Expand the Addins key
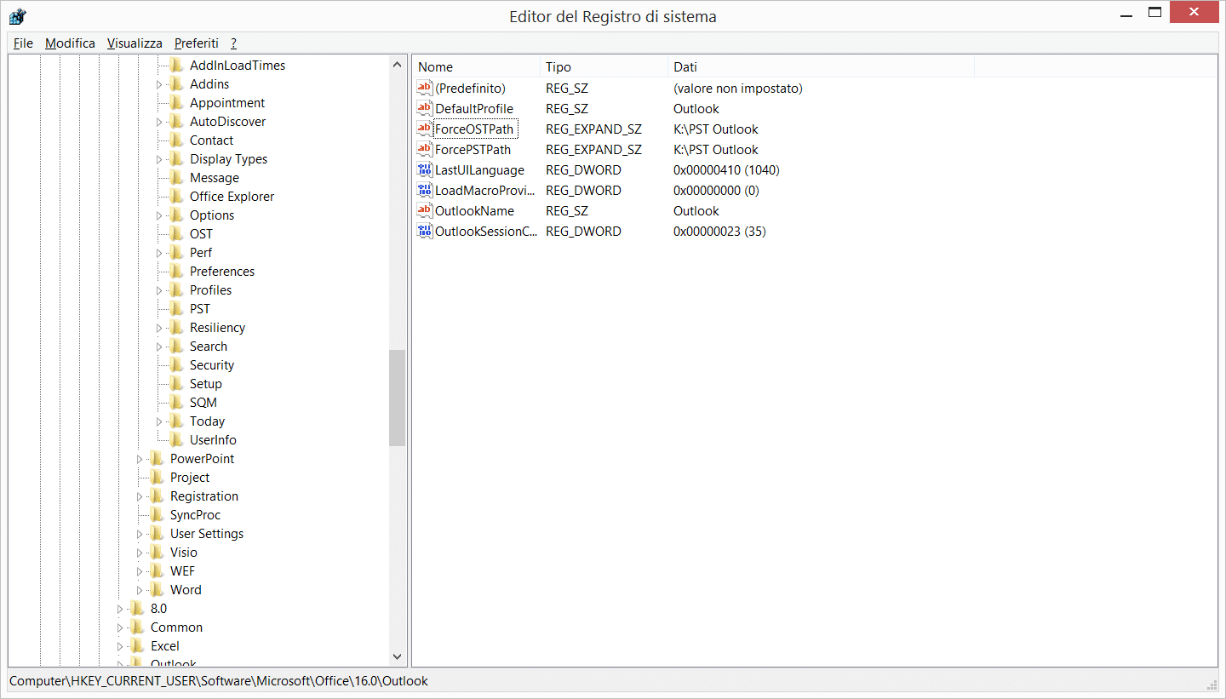This screenshot has width=1226, height=699. pyautogui.click(x=159, y=84)
